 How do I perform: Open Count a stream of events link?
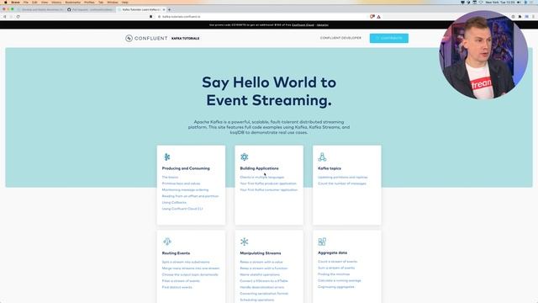coord(338,262)
